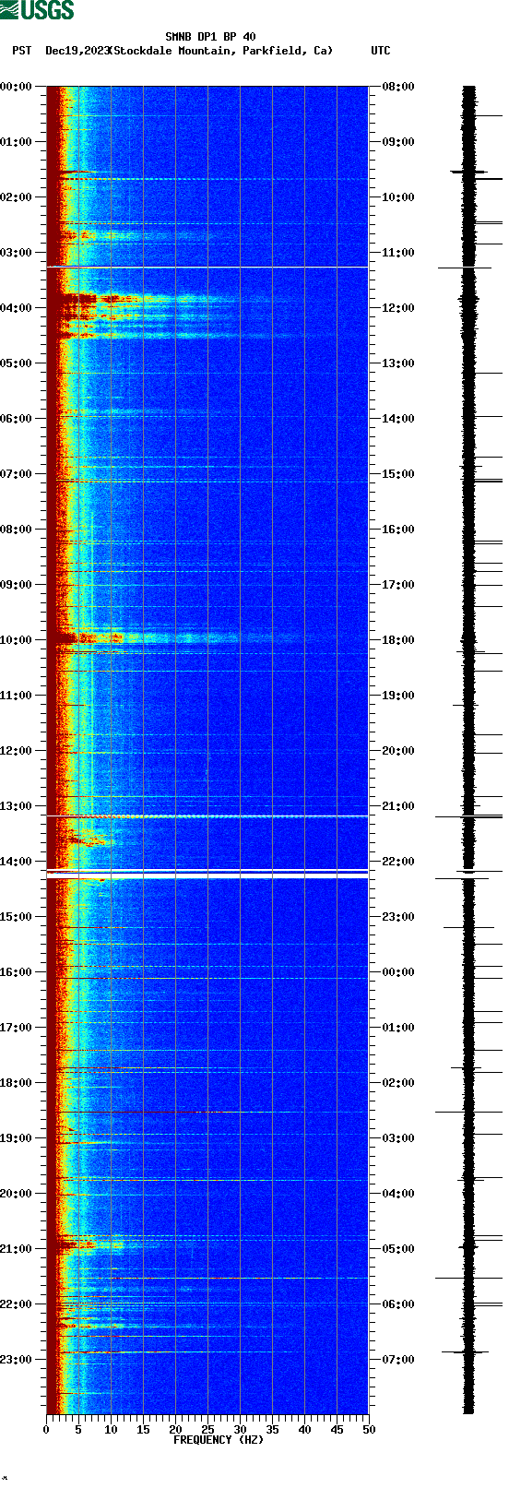Click the '0' frequency axis tick label

coord(46,1430)
